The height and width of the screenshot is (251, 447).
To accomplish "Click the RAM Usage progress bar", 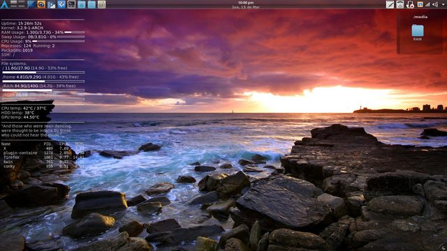I will (75, 33).
